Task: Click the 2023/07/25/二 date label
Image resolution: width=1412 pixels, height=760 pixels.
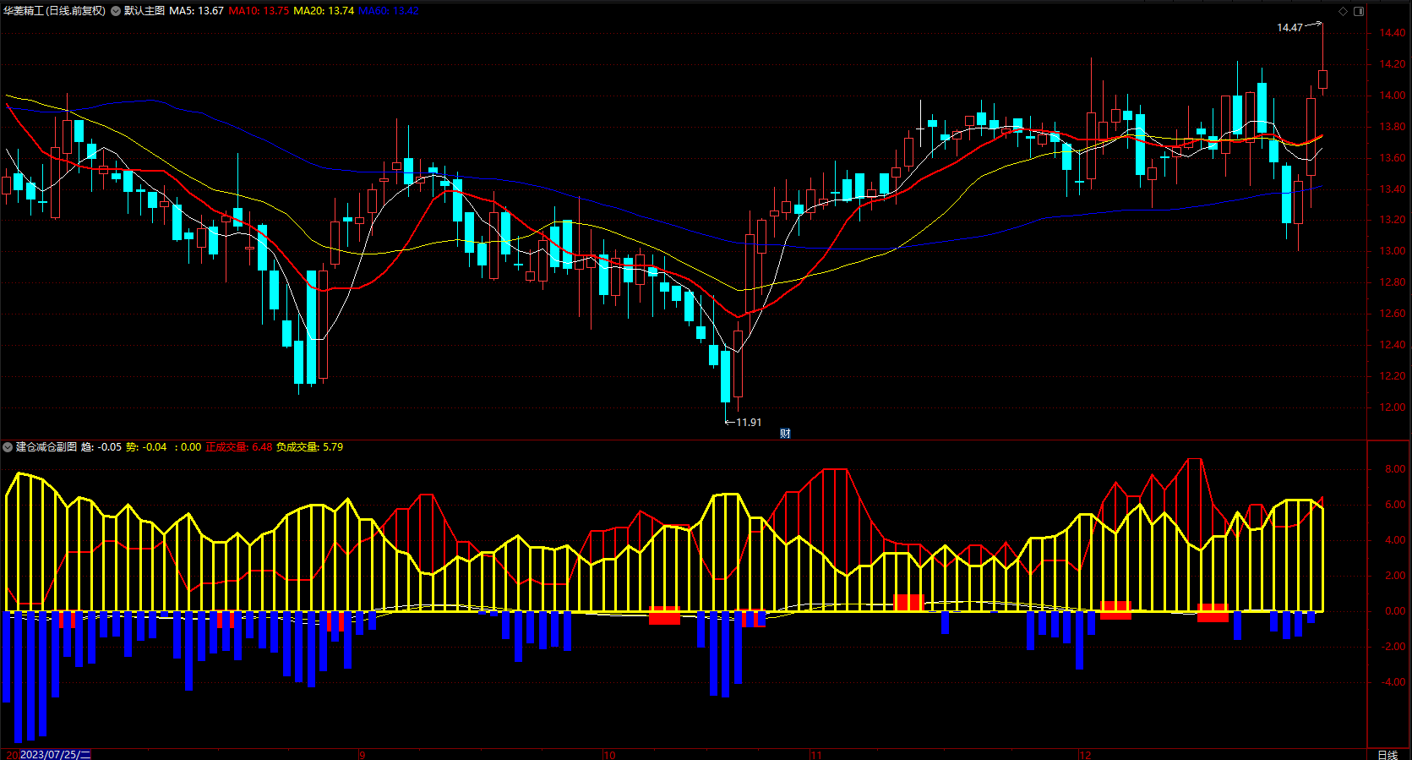Action: [55, 754]
